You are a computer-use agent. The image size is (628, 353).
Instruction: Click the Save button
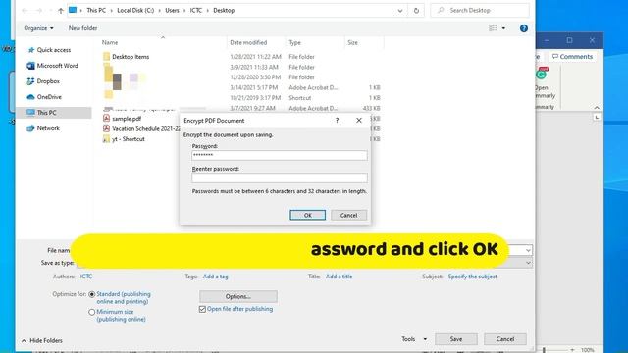[456, 339]
